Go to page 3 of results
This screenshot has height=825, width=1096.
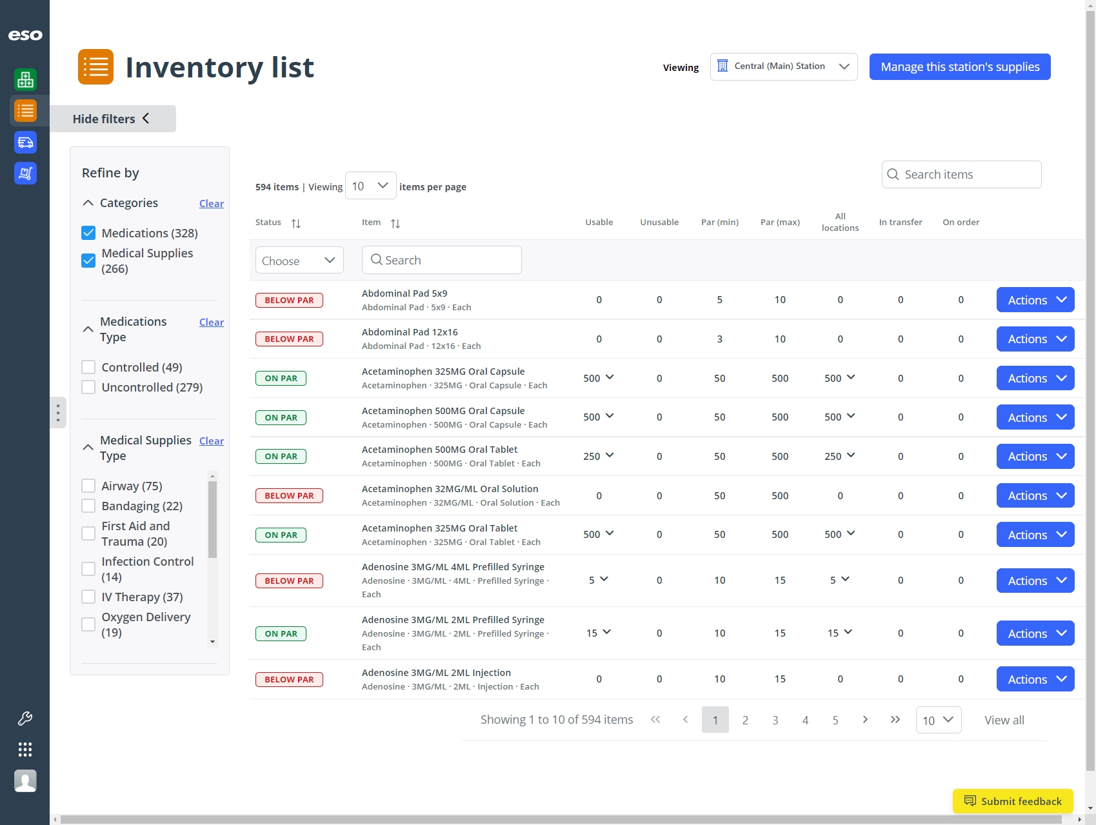tap(775, 720)
